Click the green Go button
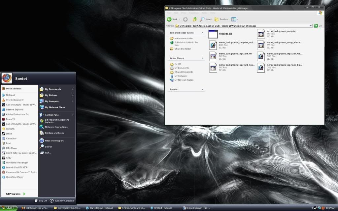 coord(318,26)
